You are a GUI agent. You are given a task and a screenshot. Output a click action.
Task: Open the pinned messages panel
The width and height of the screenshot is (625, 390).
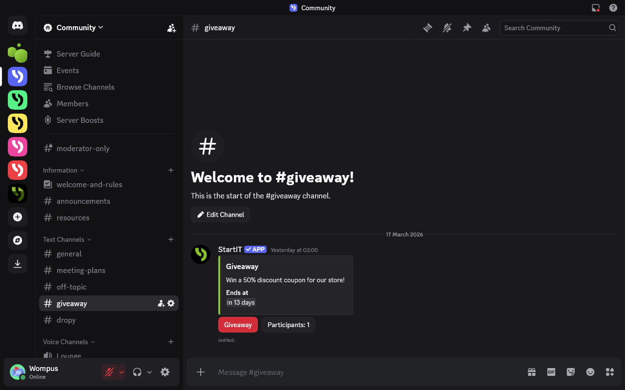click(467, 28)
